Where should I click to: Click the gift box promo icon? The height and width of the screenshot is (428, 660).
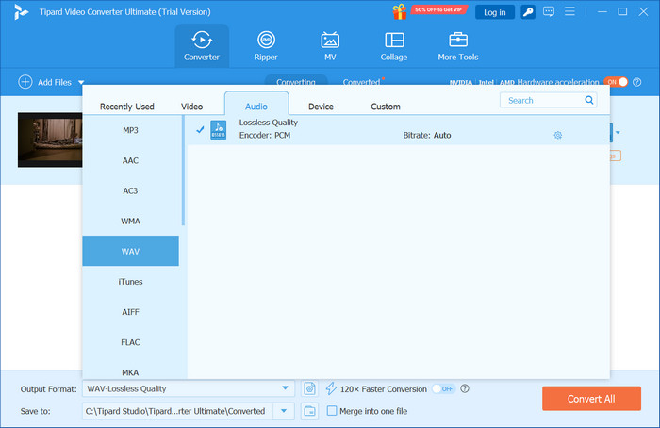click(400, 11)
